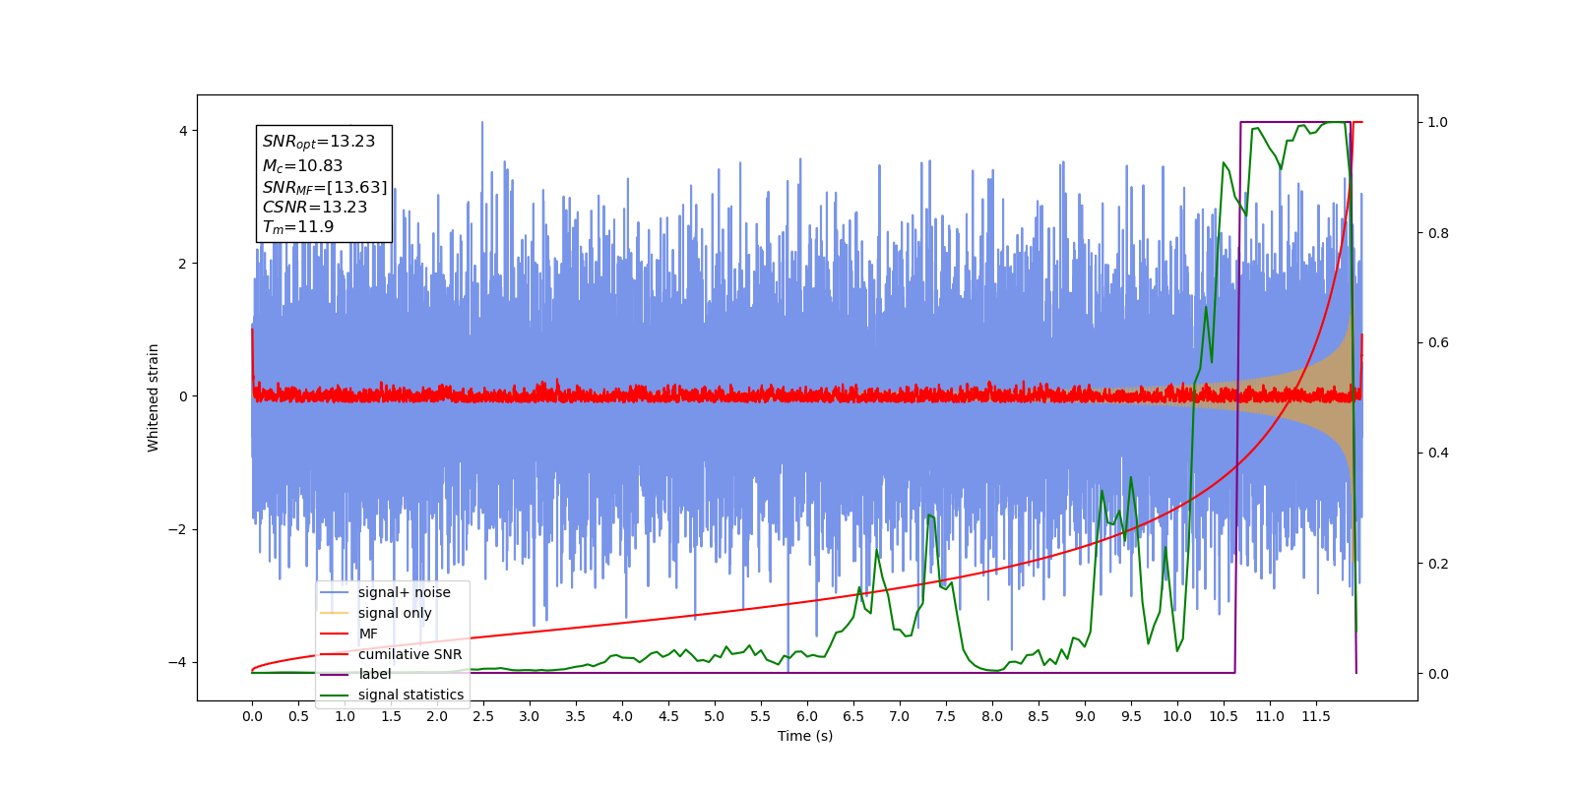Click the SNRMF=[13.63] annotation text
The width and height of the screenshot is (1575, 787).
click(325, 187)
